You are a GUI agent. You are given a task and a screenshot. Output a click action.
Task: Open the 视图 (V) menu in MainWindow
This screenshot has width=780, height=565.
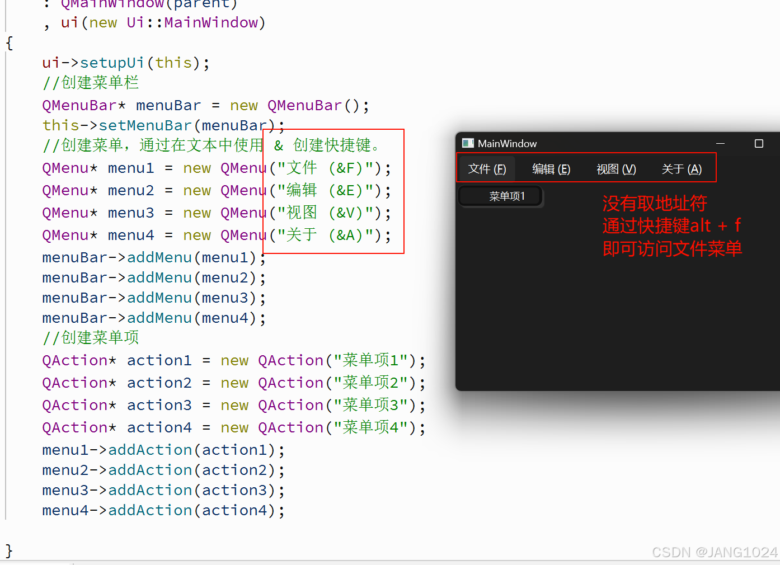[616, 169]
